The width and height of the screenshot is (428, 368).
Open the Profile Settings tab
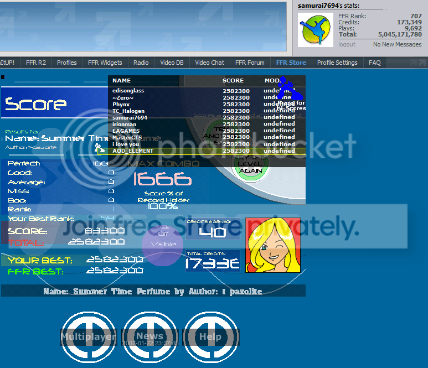pos(337,63)
